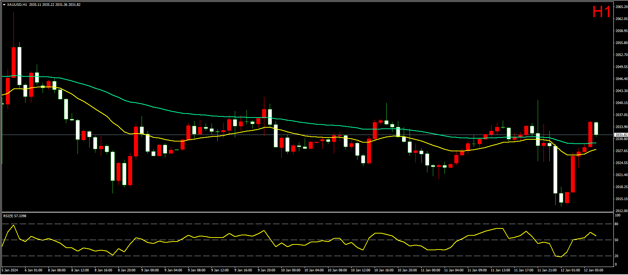Click the 2040.15 price scale label

[x=621, y=103]
